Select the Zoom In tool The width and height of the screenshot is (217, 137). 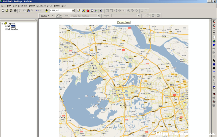coord(214,22)
